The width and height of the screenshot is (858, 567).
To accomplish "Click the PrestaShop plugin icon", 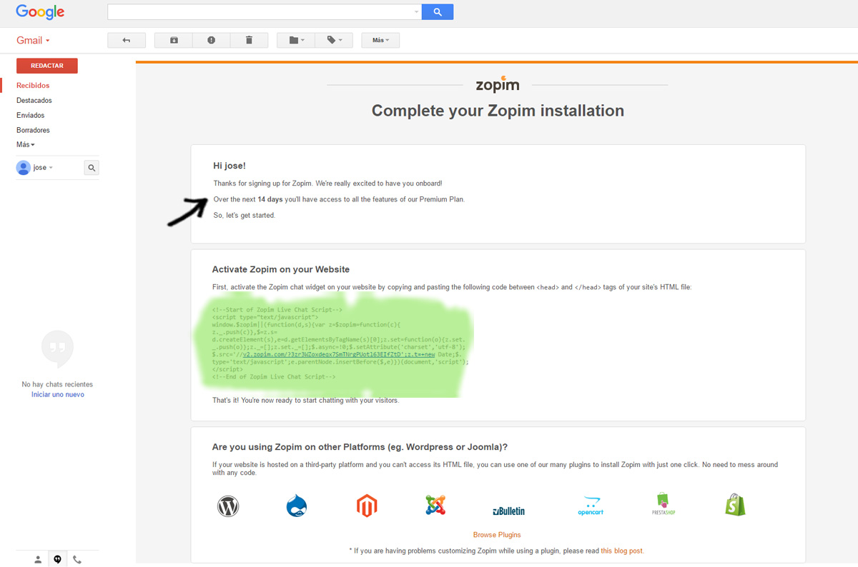I will [x=664, y=505].
